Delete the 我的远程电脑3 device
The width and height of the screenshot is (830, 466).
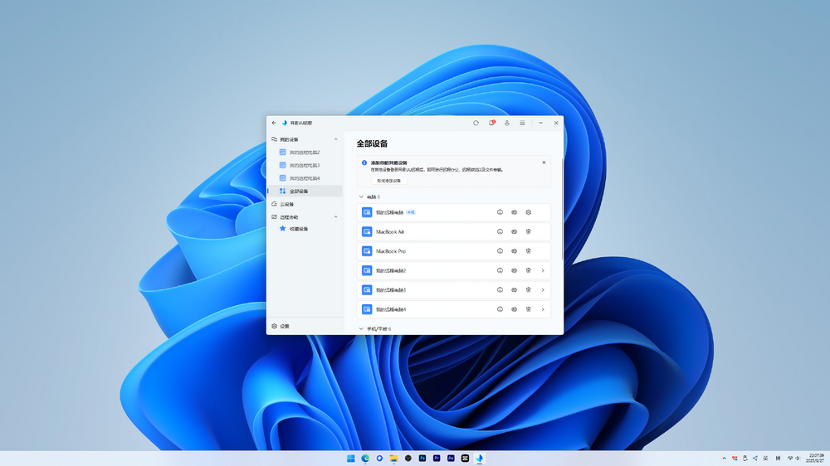tap(529, 290)
